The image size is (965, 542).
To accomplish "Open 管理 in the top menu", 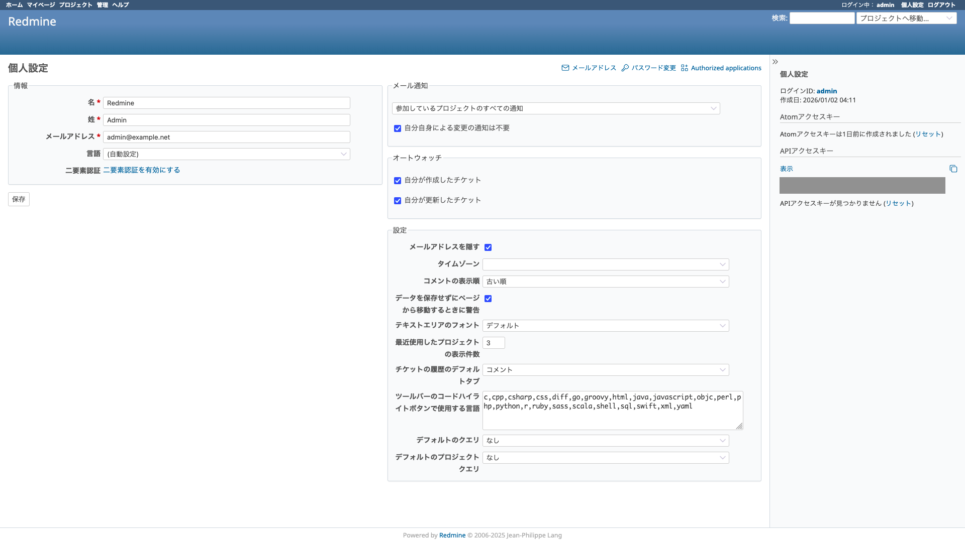I will (103, 5).
